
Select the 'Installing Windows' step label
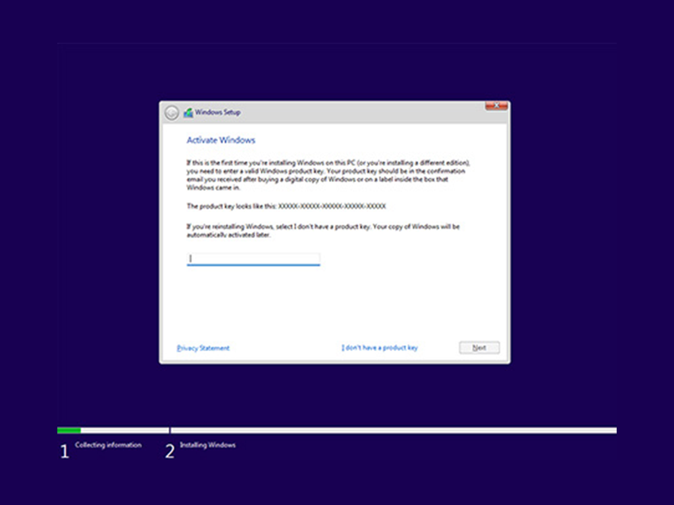coord(207,445)
